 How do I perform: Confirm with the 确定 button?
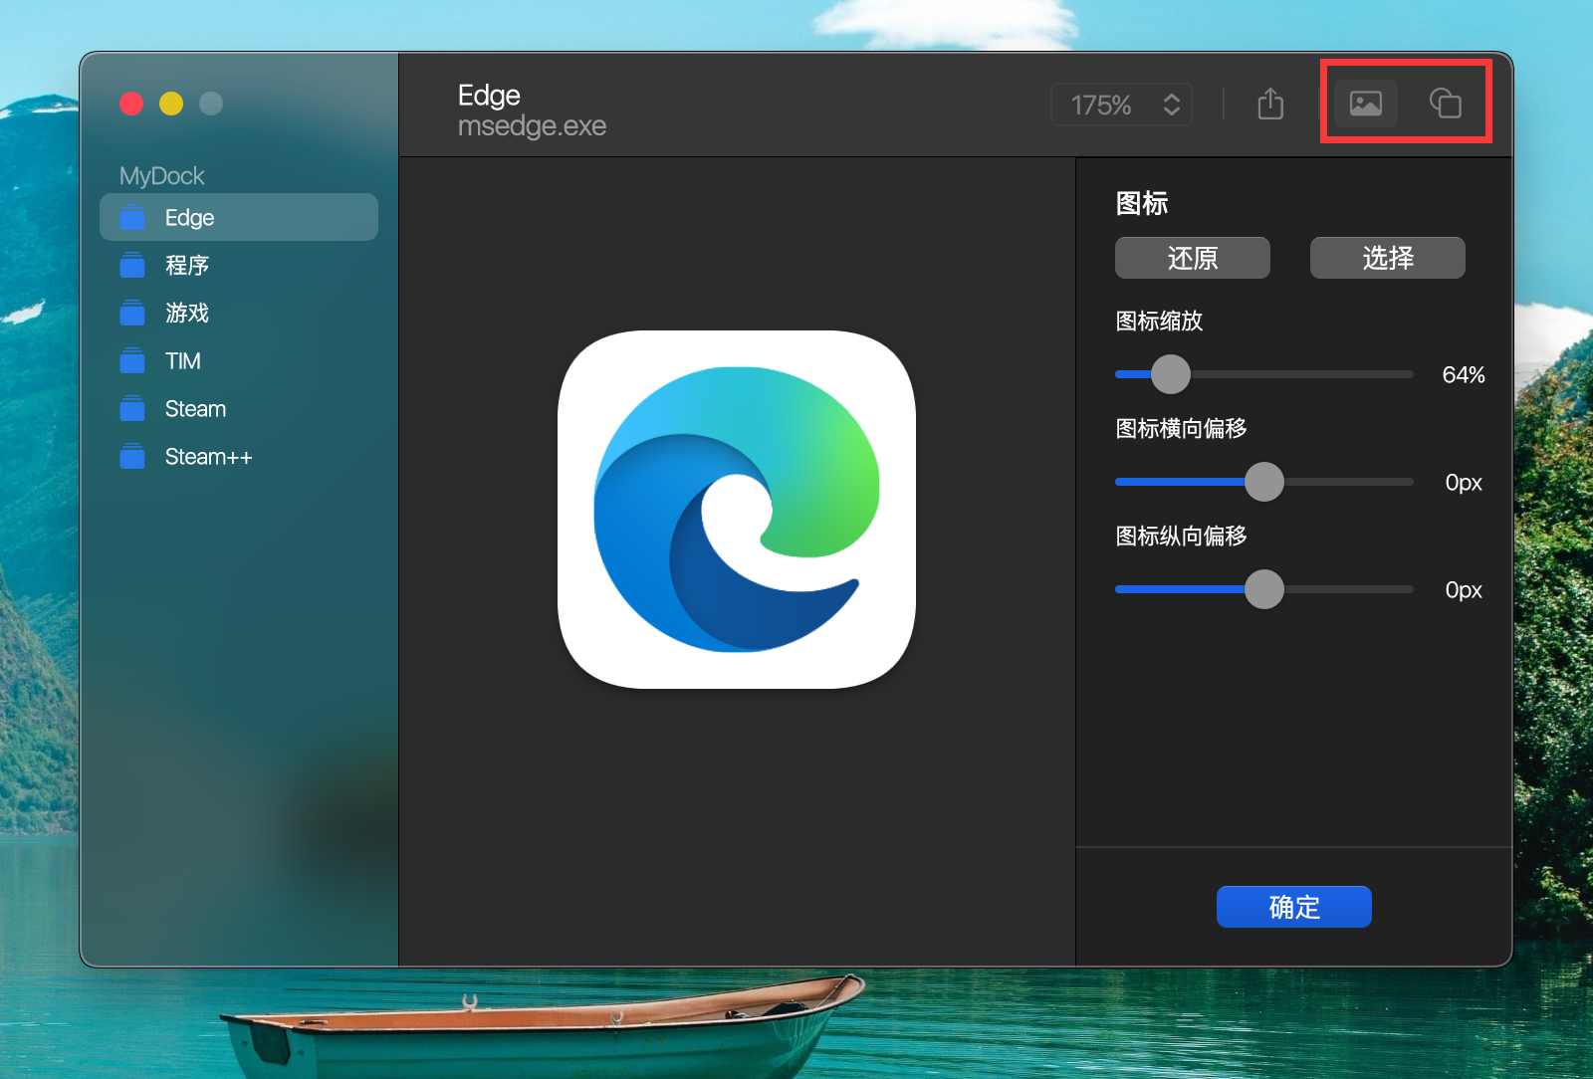click(1294, 907)
